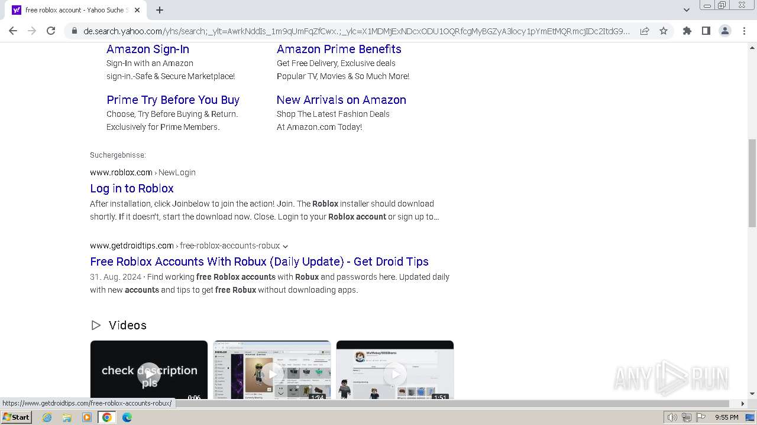Click the horizontal scrollbar right arrow
The height and width of the screenshot is (425, 757).
743,404
